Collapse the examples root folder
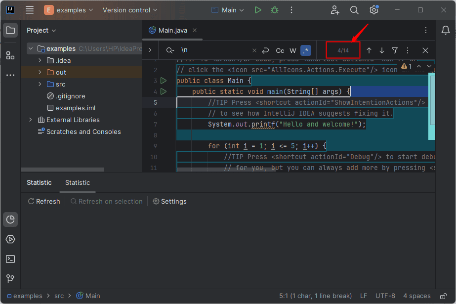The width and height of the screenshot is (456, 304). coord(31,48)
